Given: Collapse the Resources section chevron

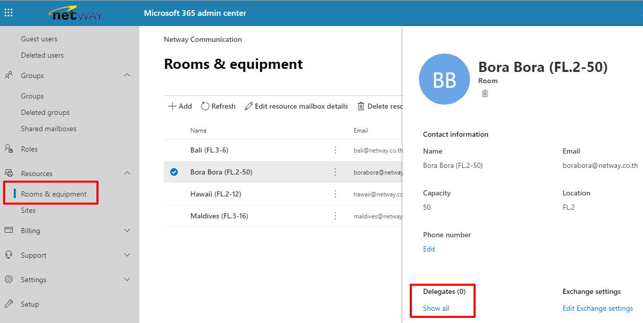Looking at the screenshot, I should point(127,173).
